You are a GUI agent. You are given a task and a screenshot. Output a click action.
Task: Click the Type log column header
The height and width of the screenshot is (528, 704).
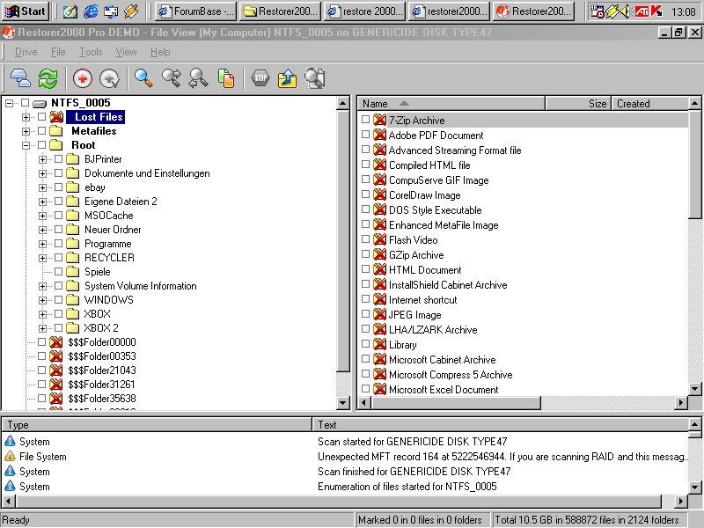click(157, 425)
